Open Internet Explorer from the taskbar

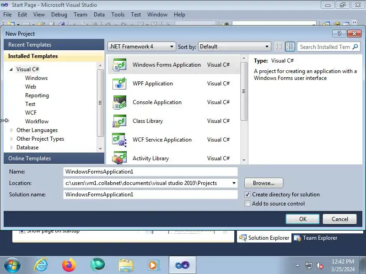click(x=41, y=265)
